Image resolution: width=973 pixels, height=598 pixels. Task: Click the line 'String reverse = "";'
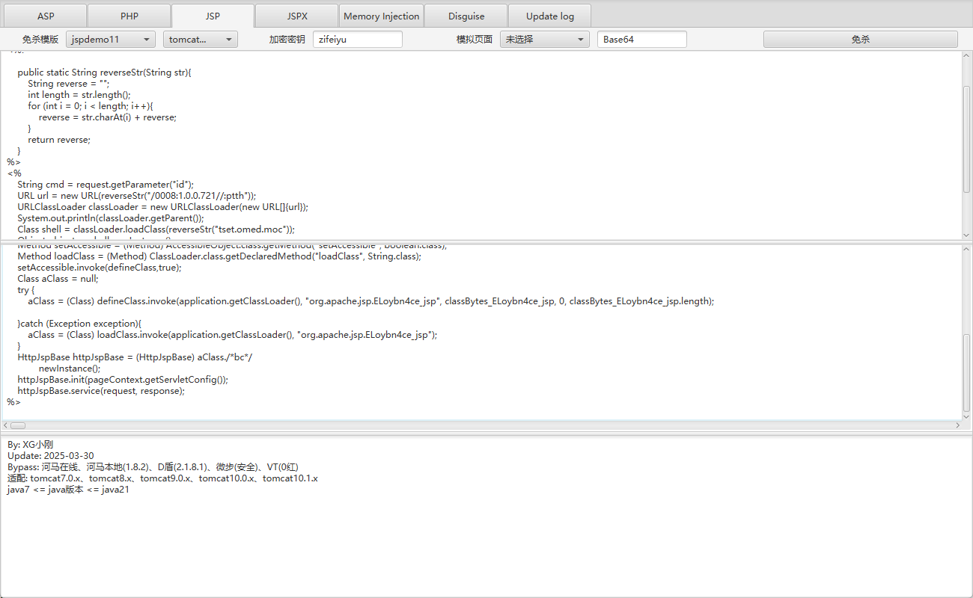click(69, 84)
